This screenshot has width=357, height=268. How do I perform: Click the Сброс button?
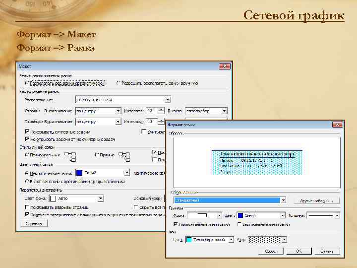271,251
